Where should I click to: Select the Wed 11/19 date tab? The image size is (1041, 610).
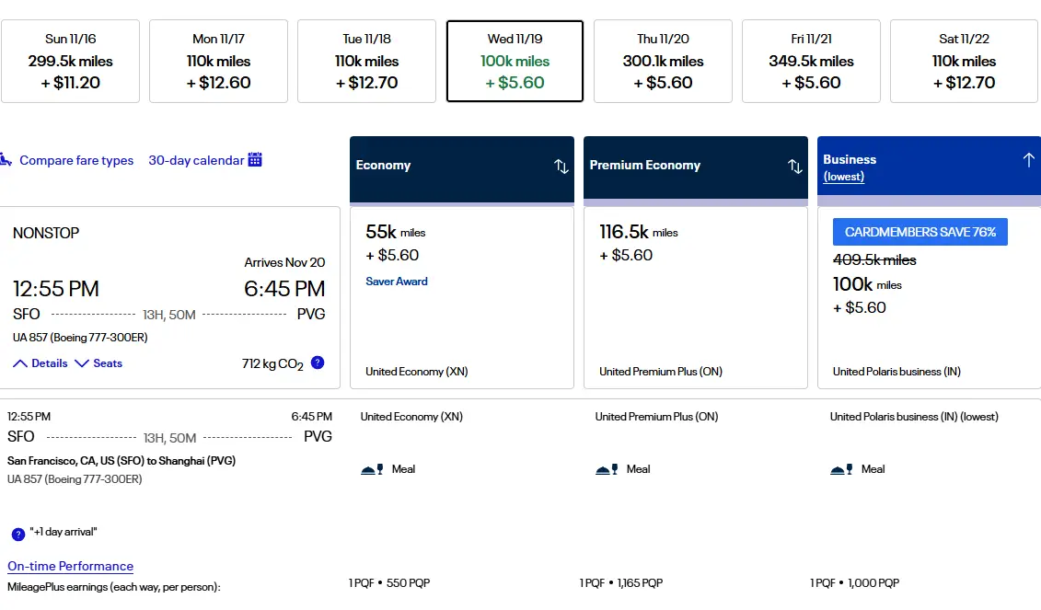click(x=515, y=61)
